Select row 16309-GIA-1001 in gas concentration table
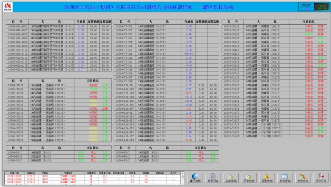This screenshot has width=331, height=187. (58, 27)
